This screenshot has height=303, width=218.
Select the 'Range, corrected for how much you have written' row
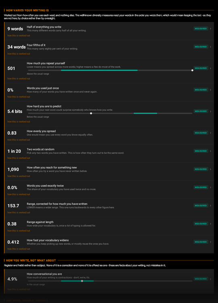point(109,208)
